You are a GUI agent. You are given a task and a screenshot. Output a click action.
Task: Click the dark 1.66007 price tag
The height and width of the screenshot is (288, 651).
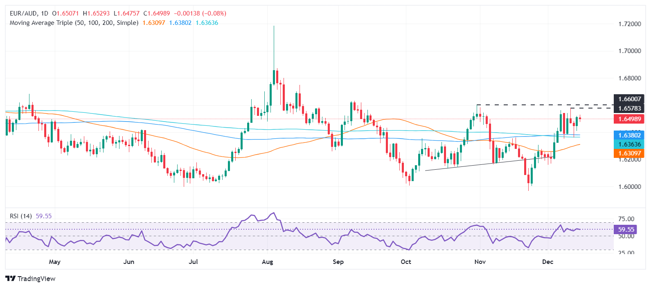click(629, 99)
